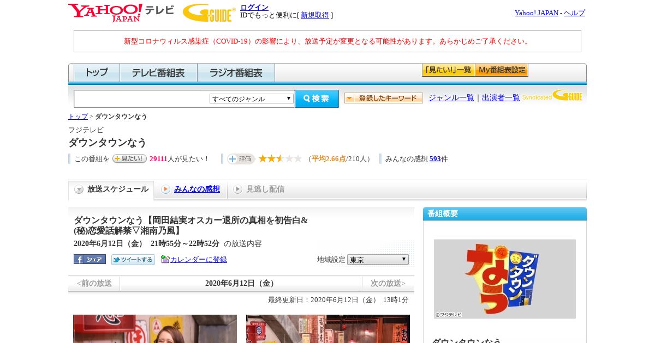This screenshot has height=343, width=655.
Task: Tweet this program with ツイートする
Action: [x=133, y=259]
